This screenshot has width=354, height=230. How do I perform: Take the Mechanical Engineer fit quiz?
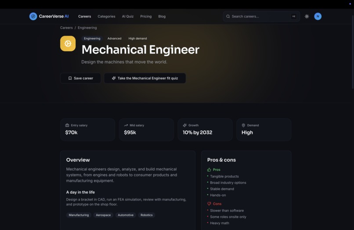(144, 78)
